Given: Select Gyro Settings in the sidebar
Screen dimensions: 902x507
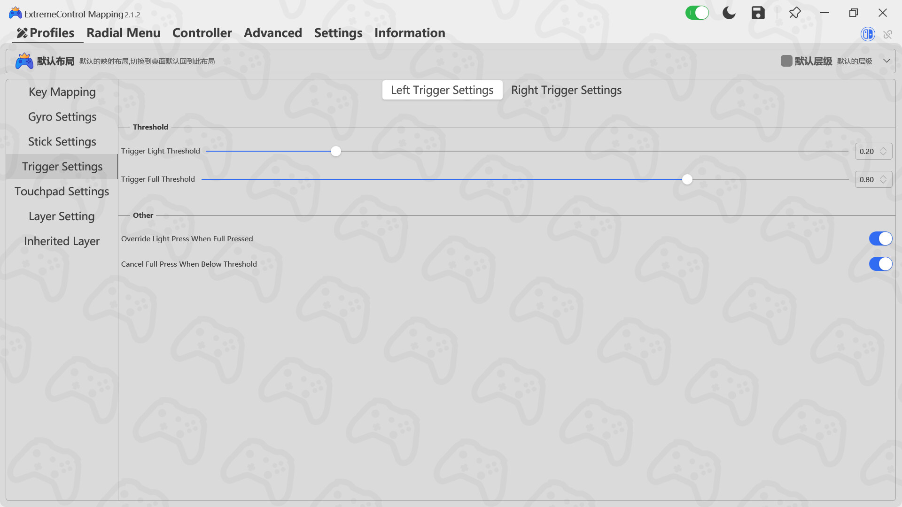Looking at the screenshot, I should pos(62,116).
